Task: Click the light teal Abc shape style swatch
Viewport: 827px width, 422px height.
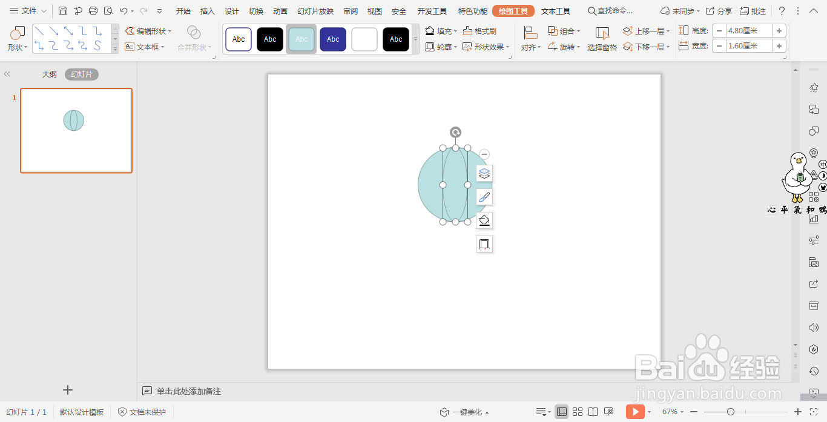Action: coord(301,39)
